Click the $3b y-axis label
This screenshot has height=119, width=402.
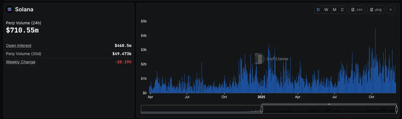(144, 50)
